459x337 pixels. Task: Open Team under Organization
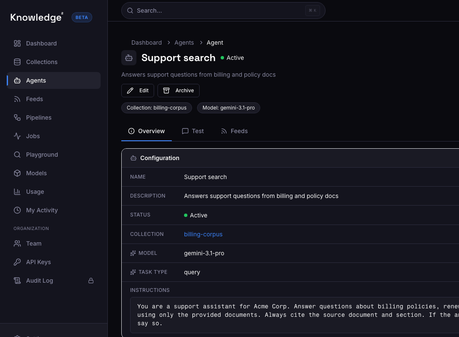(x=34, y=243)
